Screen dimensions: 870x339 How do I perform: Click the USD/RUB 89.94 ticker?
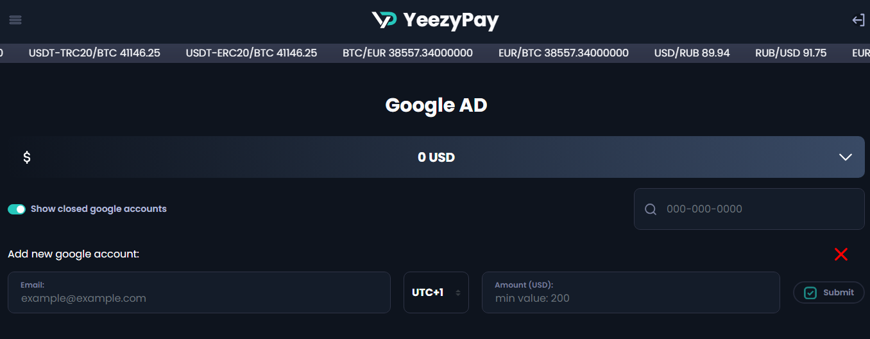coord(692,53)
